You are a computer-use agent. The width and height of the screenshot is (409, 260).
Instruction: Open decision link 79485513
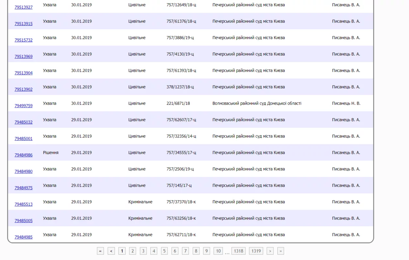[x=23, y=204]
